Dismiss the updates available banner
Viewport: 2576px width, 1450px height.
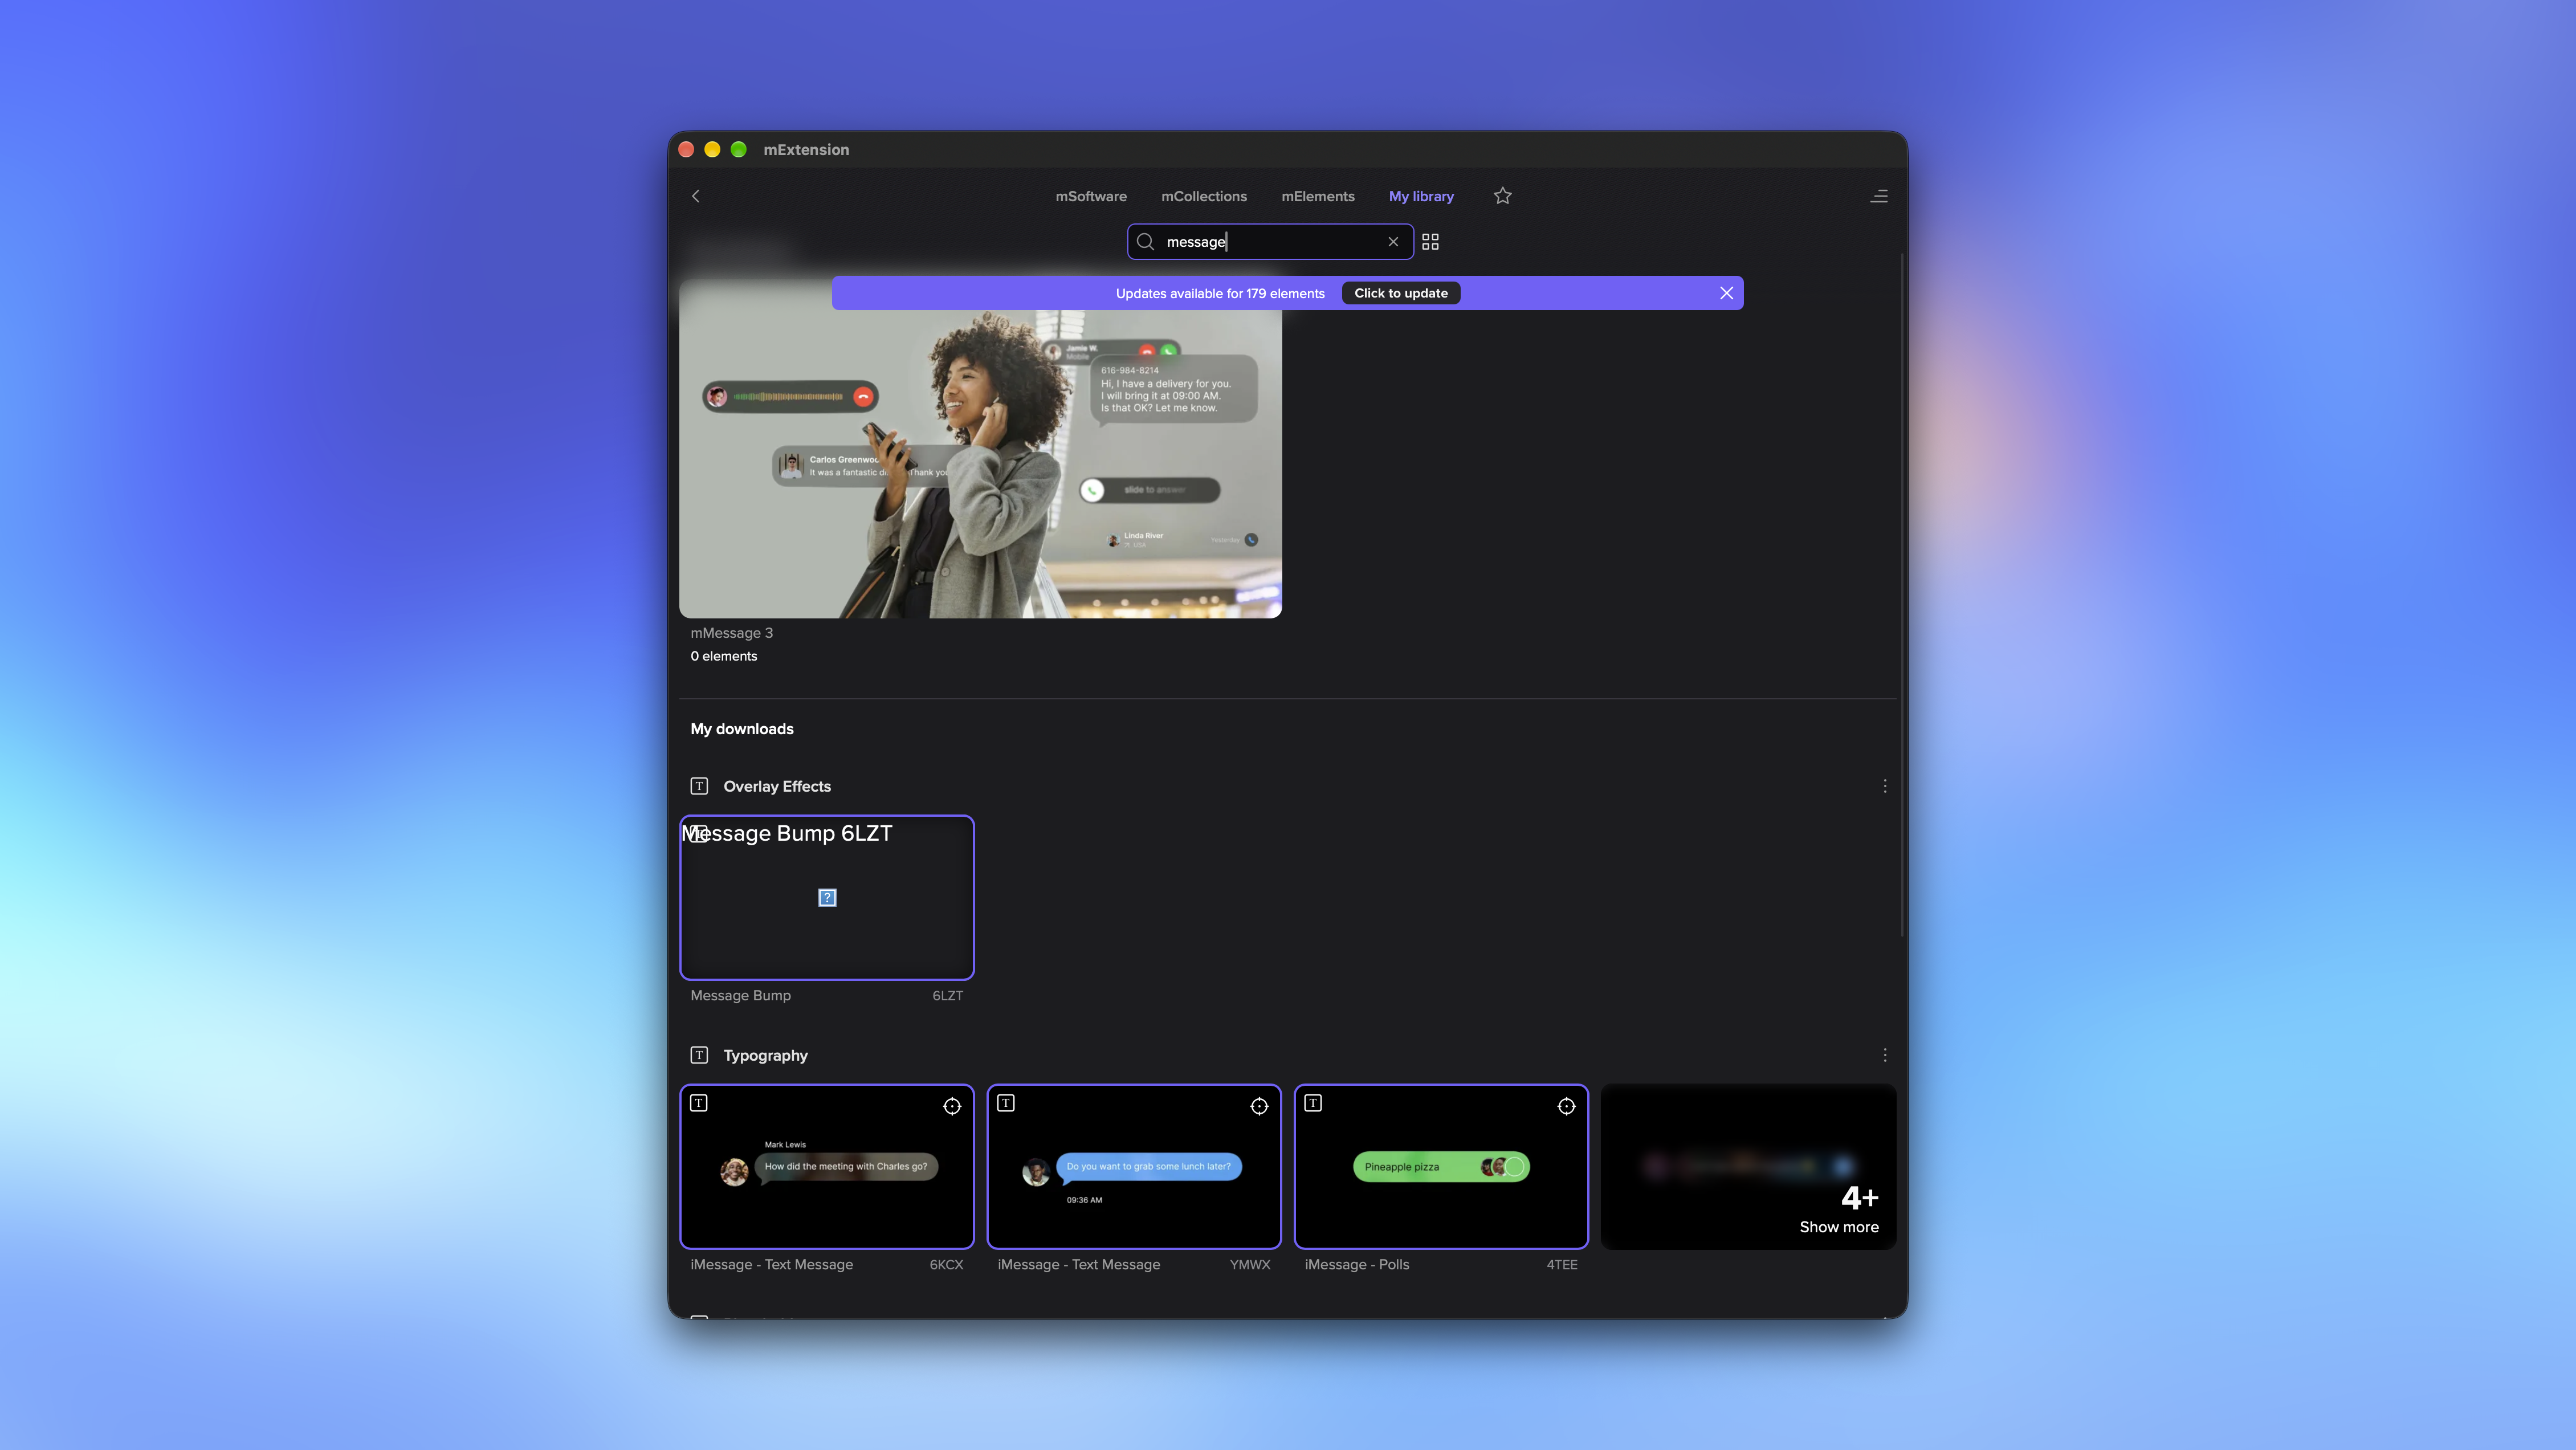point(1726,293)
